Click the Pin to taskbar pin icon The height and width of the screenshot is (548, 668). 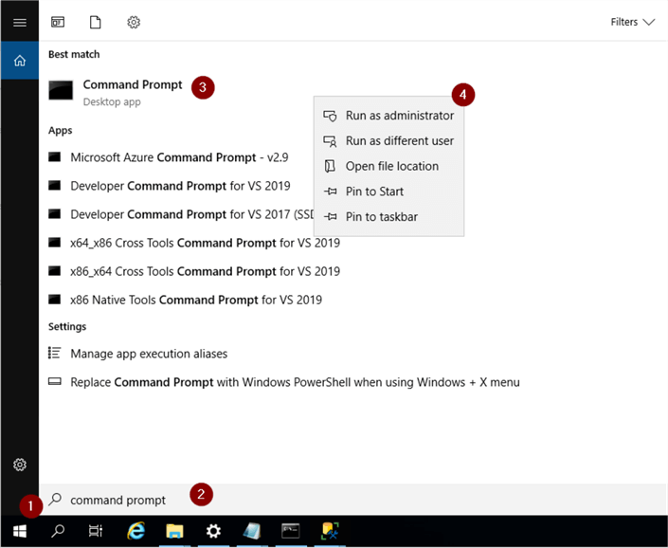(330, 217)
